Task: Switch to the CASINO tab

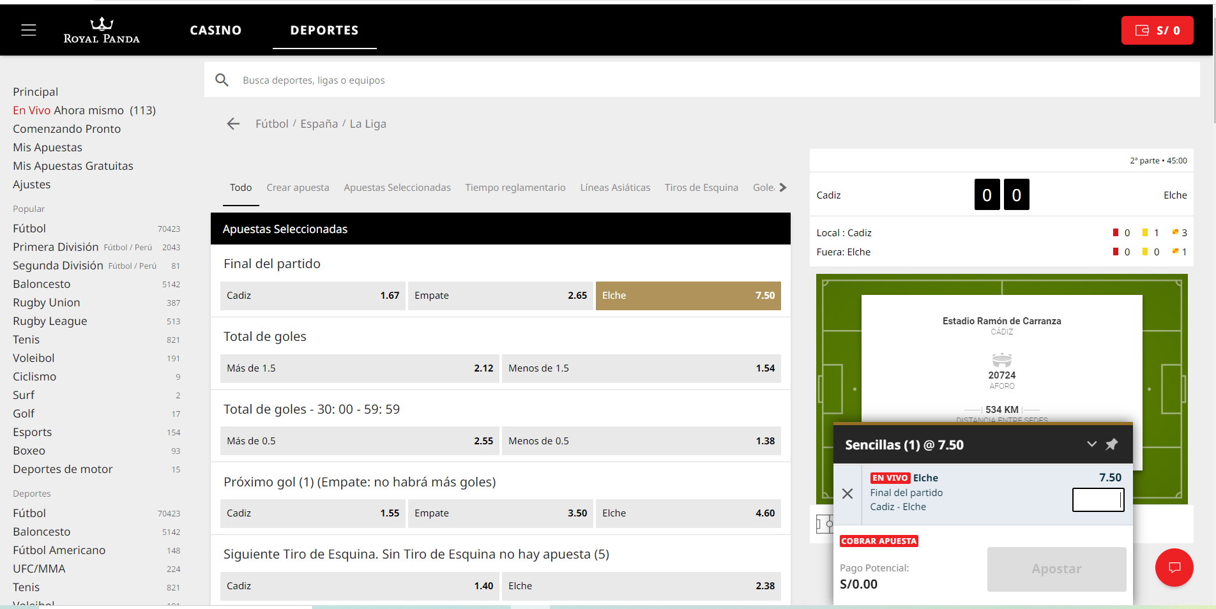Action: [216, 30]
